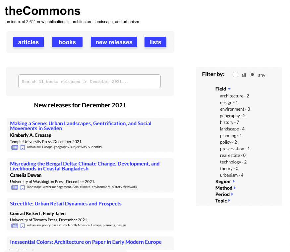Click the newspaper icon under Streetlife entry
The width and height of the screenshot is (290, 252).
[x=15, y=226]
